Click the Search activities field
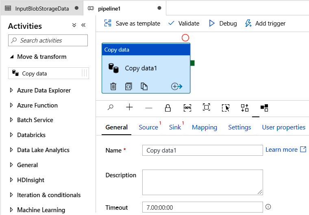The width and height of the screenshot is (309, 215). [48, 41]
